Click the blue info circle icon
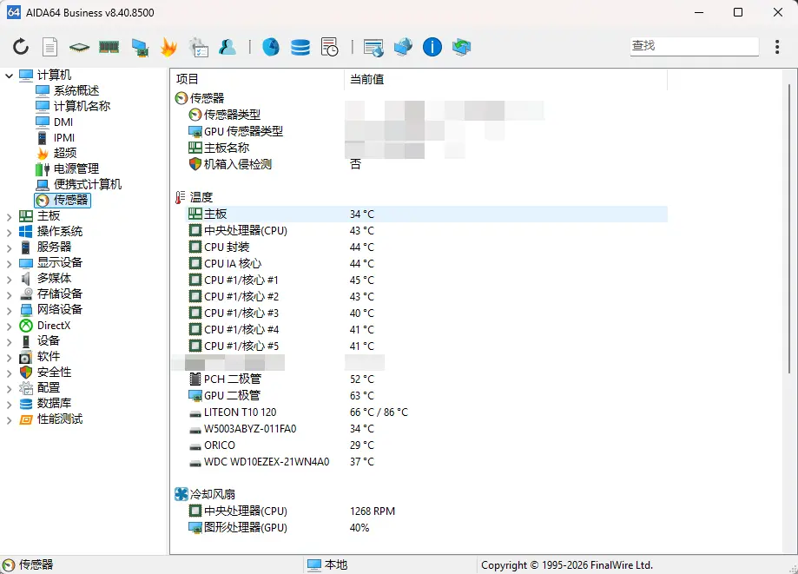Viewport: 798px width, 574px height. (x=432, y=47)
